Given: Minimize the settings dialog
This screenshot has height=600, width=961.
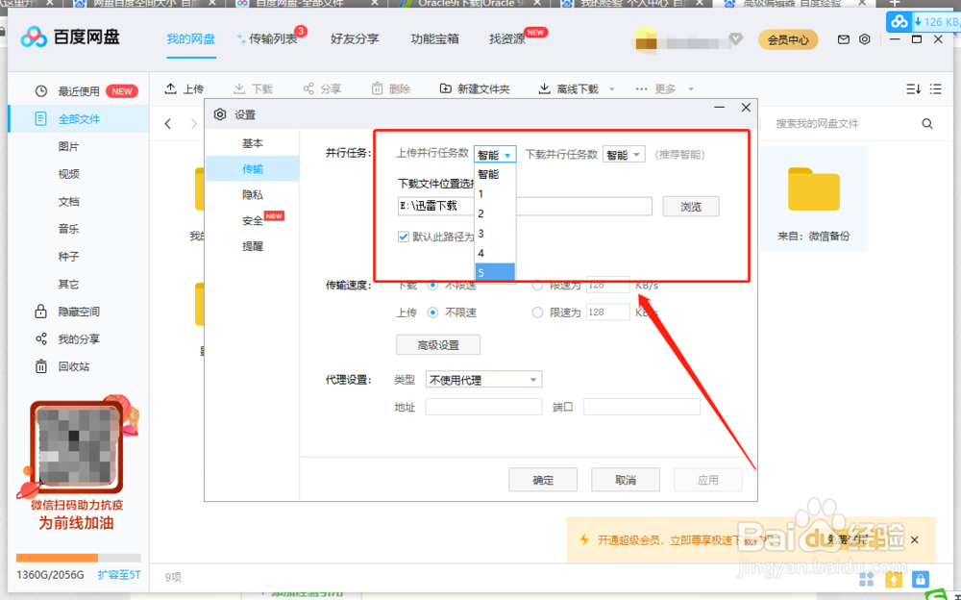Looking at the screenshot, I should [720, 108].
